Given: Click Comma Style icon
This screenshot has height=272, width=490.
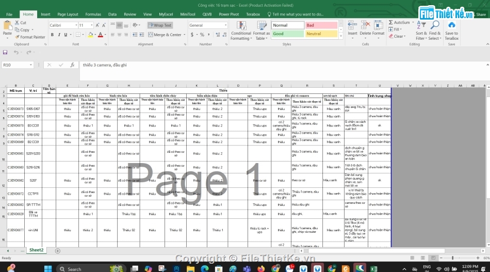Looking at the screenshot, I should click(x=208, y=35).
